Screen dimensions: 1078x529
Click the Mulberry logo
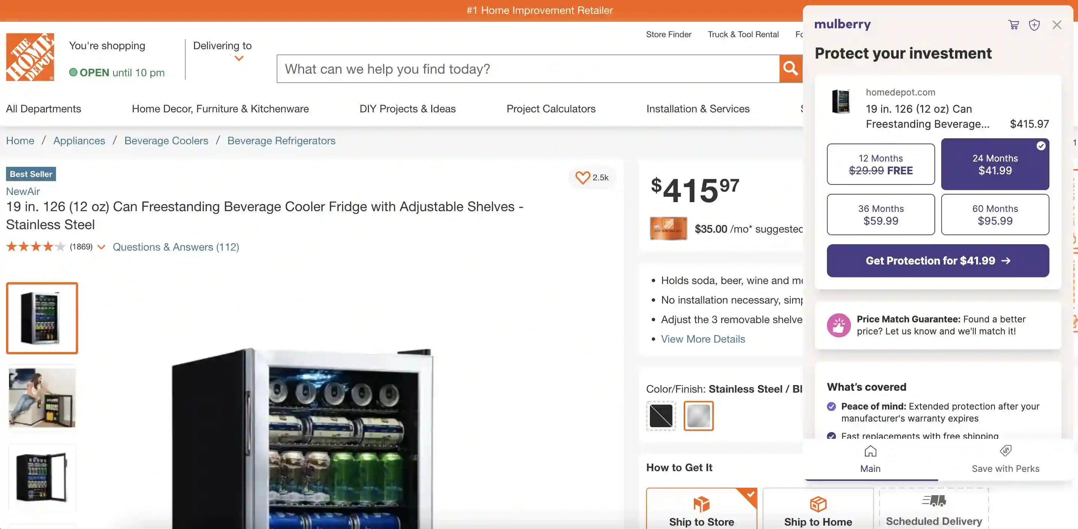[842, 24]
